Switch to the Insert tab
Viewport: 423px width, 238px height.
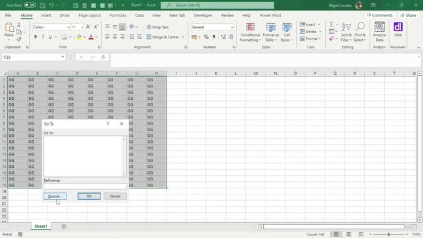(46, 15)
